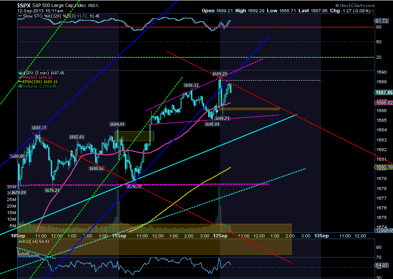This screenshot has width=393, height=279.
Task: Click the 1685.09 price label
Action: [x=212, y=124]
